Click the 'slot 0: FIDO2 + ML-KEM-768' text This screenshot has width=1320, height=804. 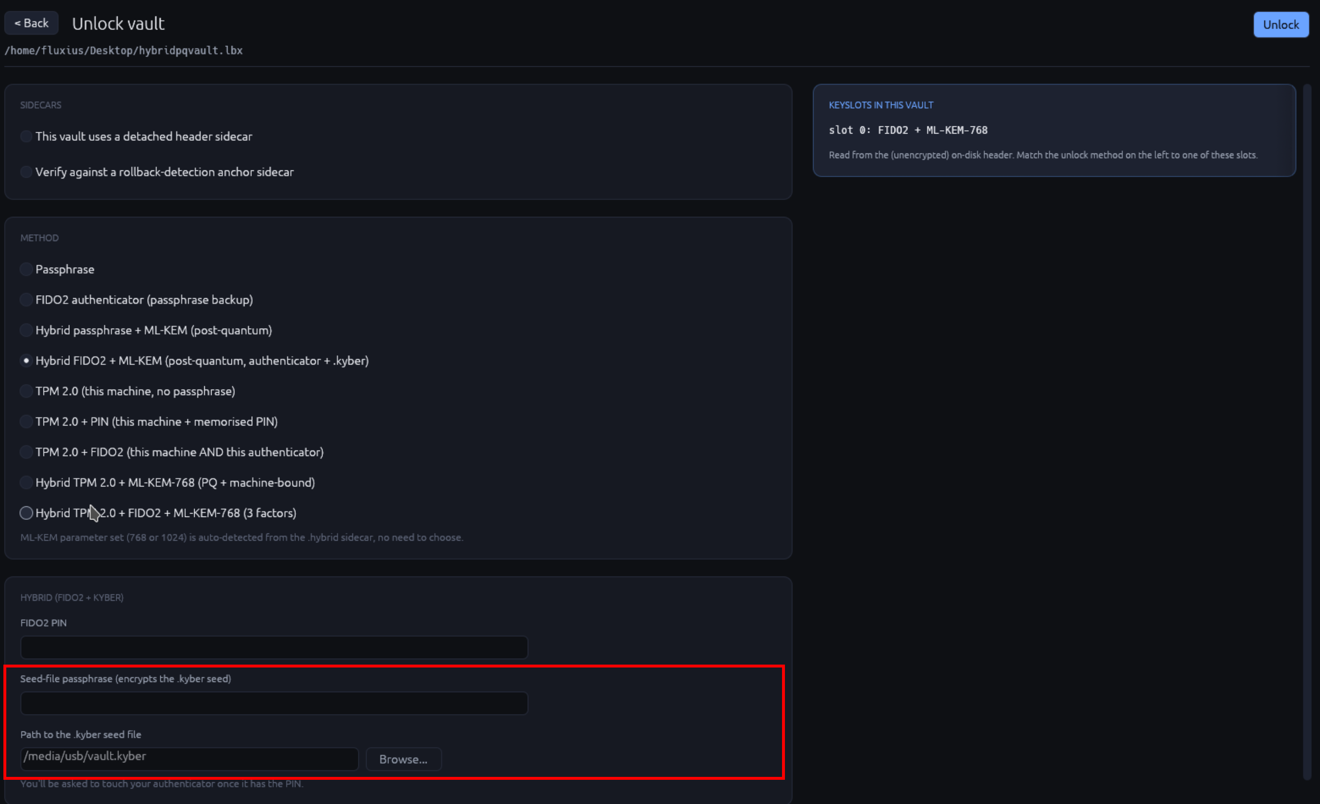907,130
